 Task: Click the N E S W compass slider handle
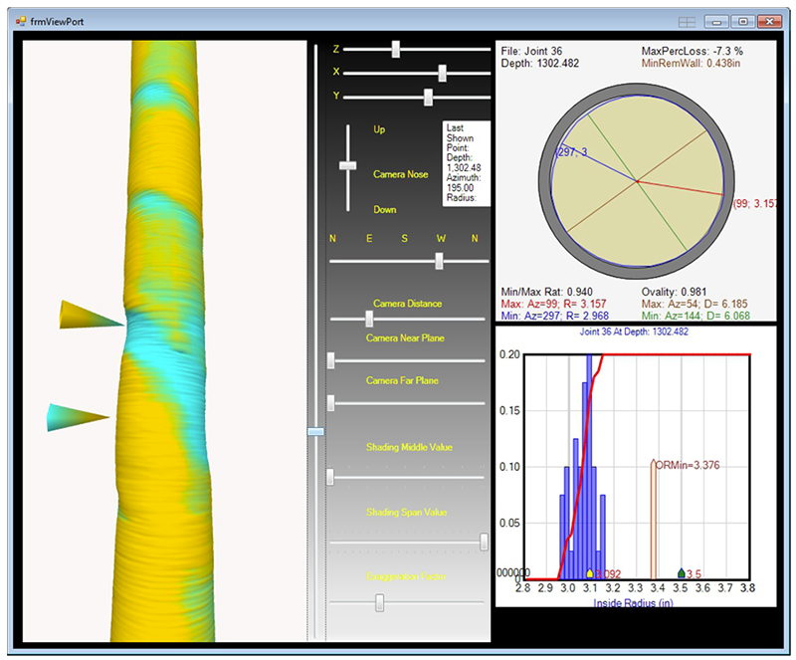439,261
